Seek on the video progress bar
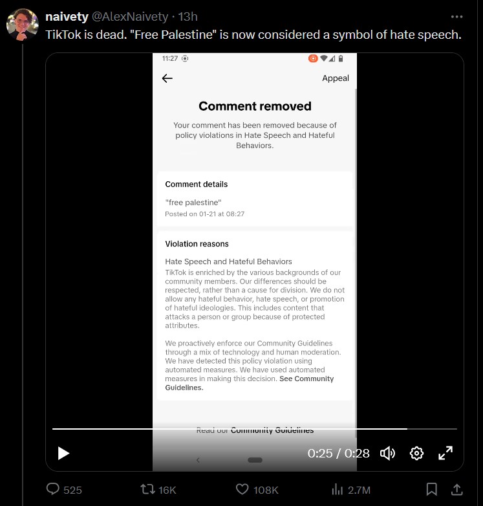Image resolution: width=483 pixels, height=506 pixels. (x=254, y=429)
